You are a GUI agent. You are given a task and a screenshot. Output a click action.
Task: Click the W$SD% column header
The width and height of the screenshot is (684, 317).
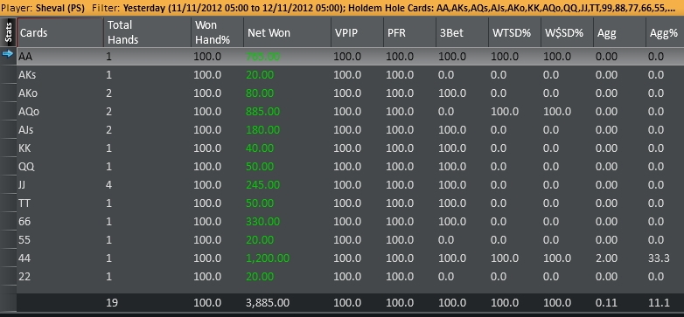(x=567, y=32)
